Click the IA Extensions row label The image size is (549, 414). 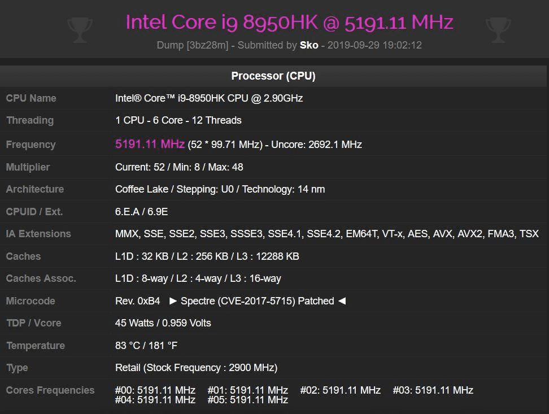38,234
